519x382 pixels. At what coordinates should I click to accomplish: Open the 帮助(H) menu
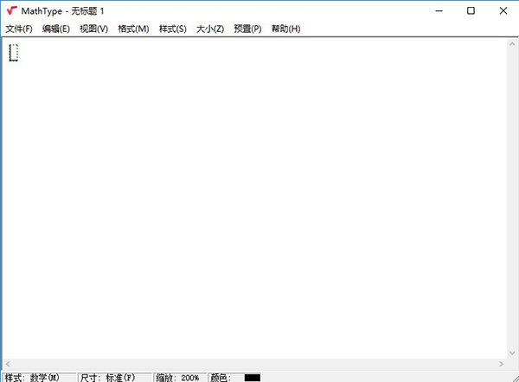285,29
